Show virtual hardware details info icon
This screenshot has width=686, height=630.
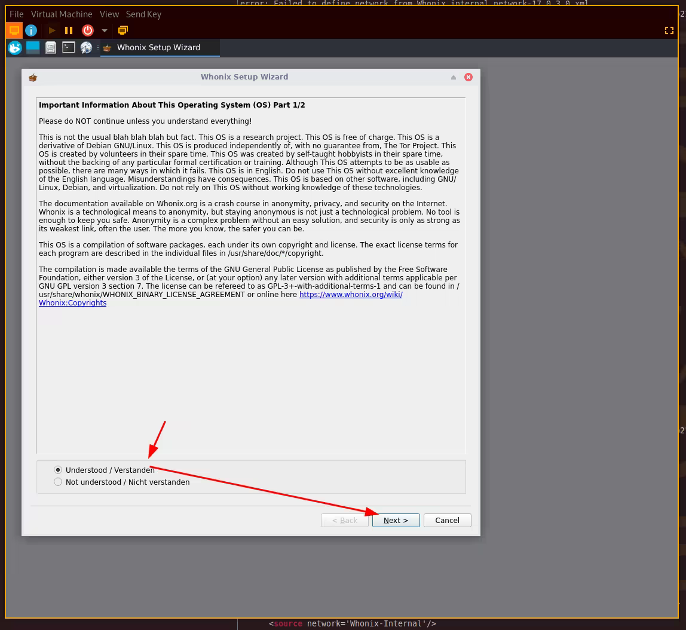click(31, 30)
